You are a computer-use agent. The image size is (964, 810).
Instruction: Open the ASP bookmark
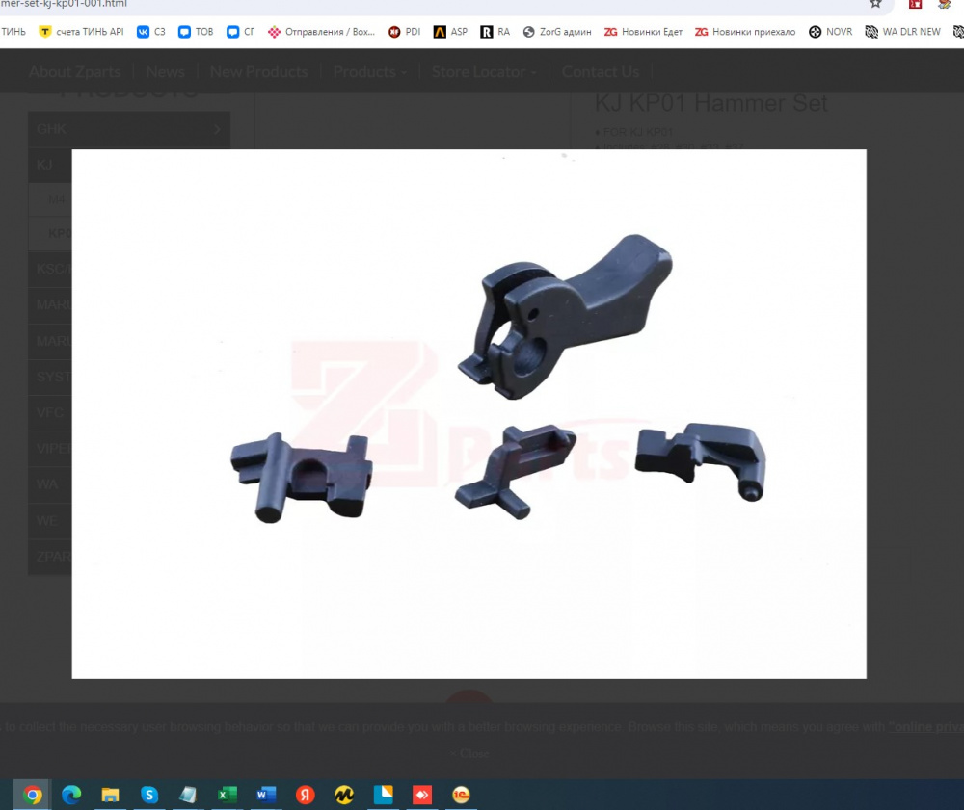pyautogui.click(x=450, y=32)
